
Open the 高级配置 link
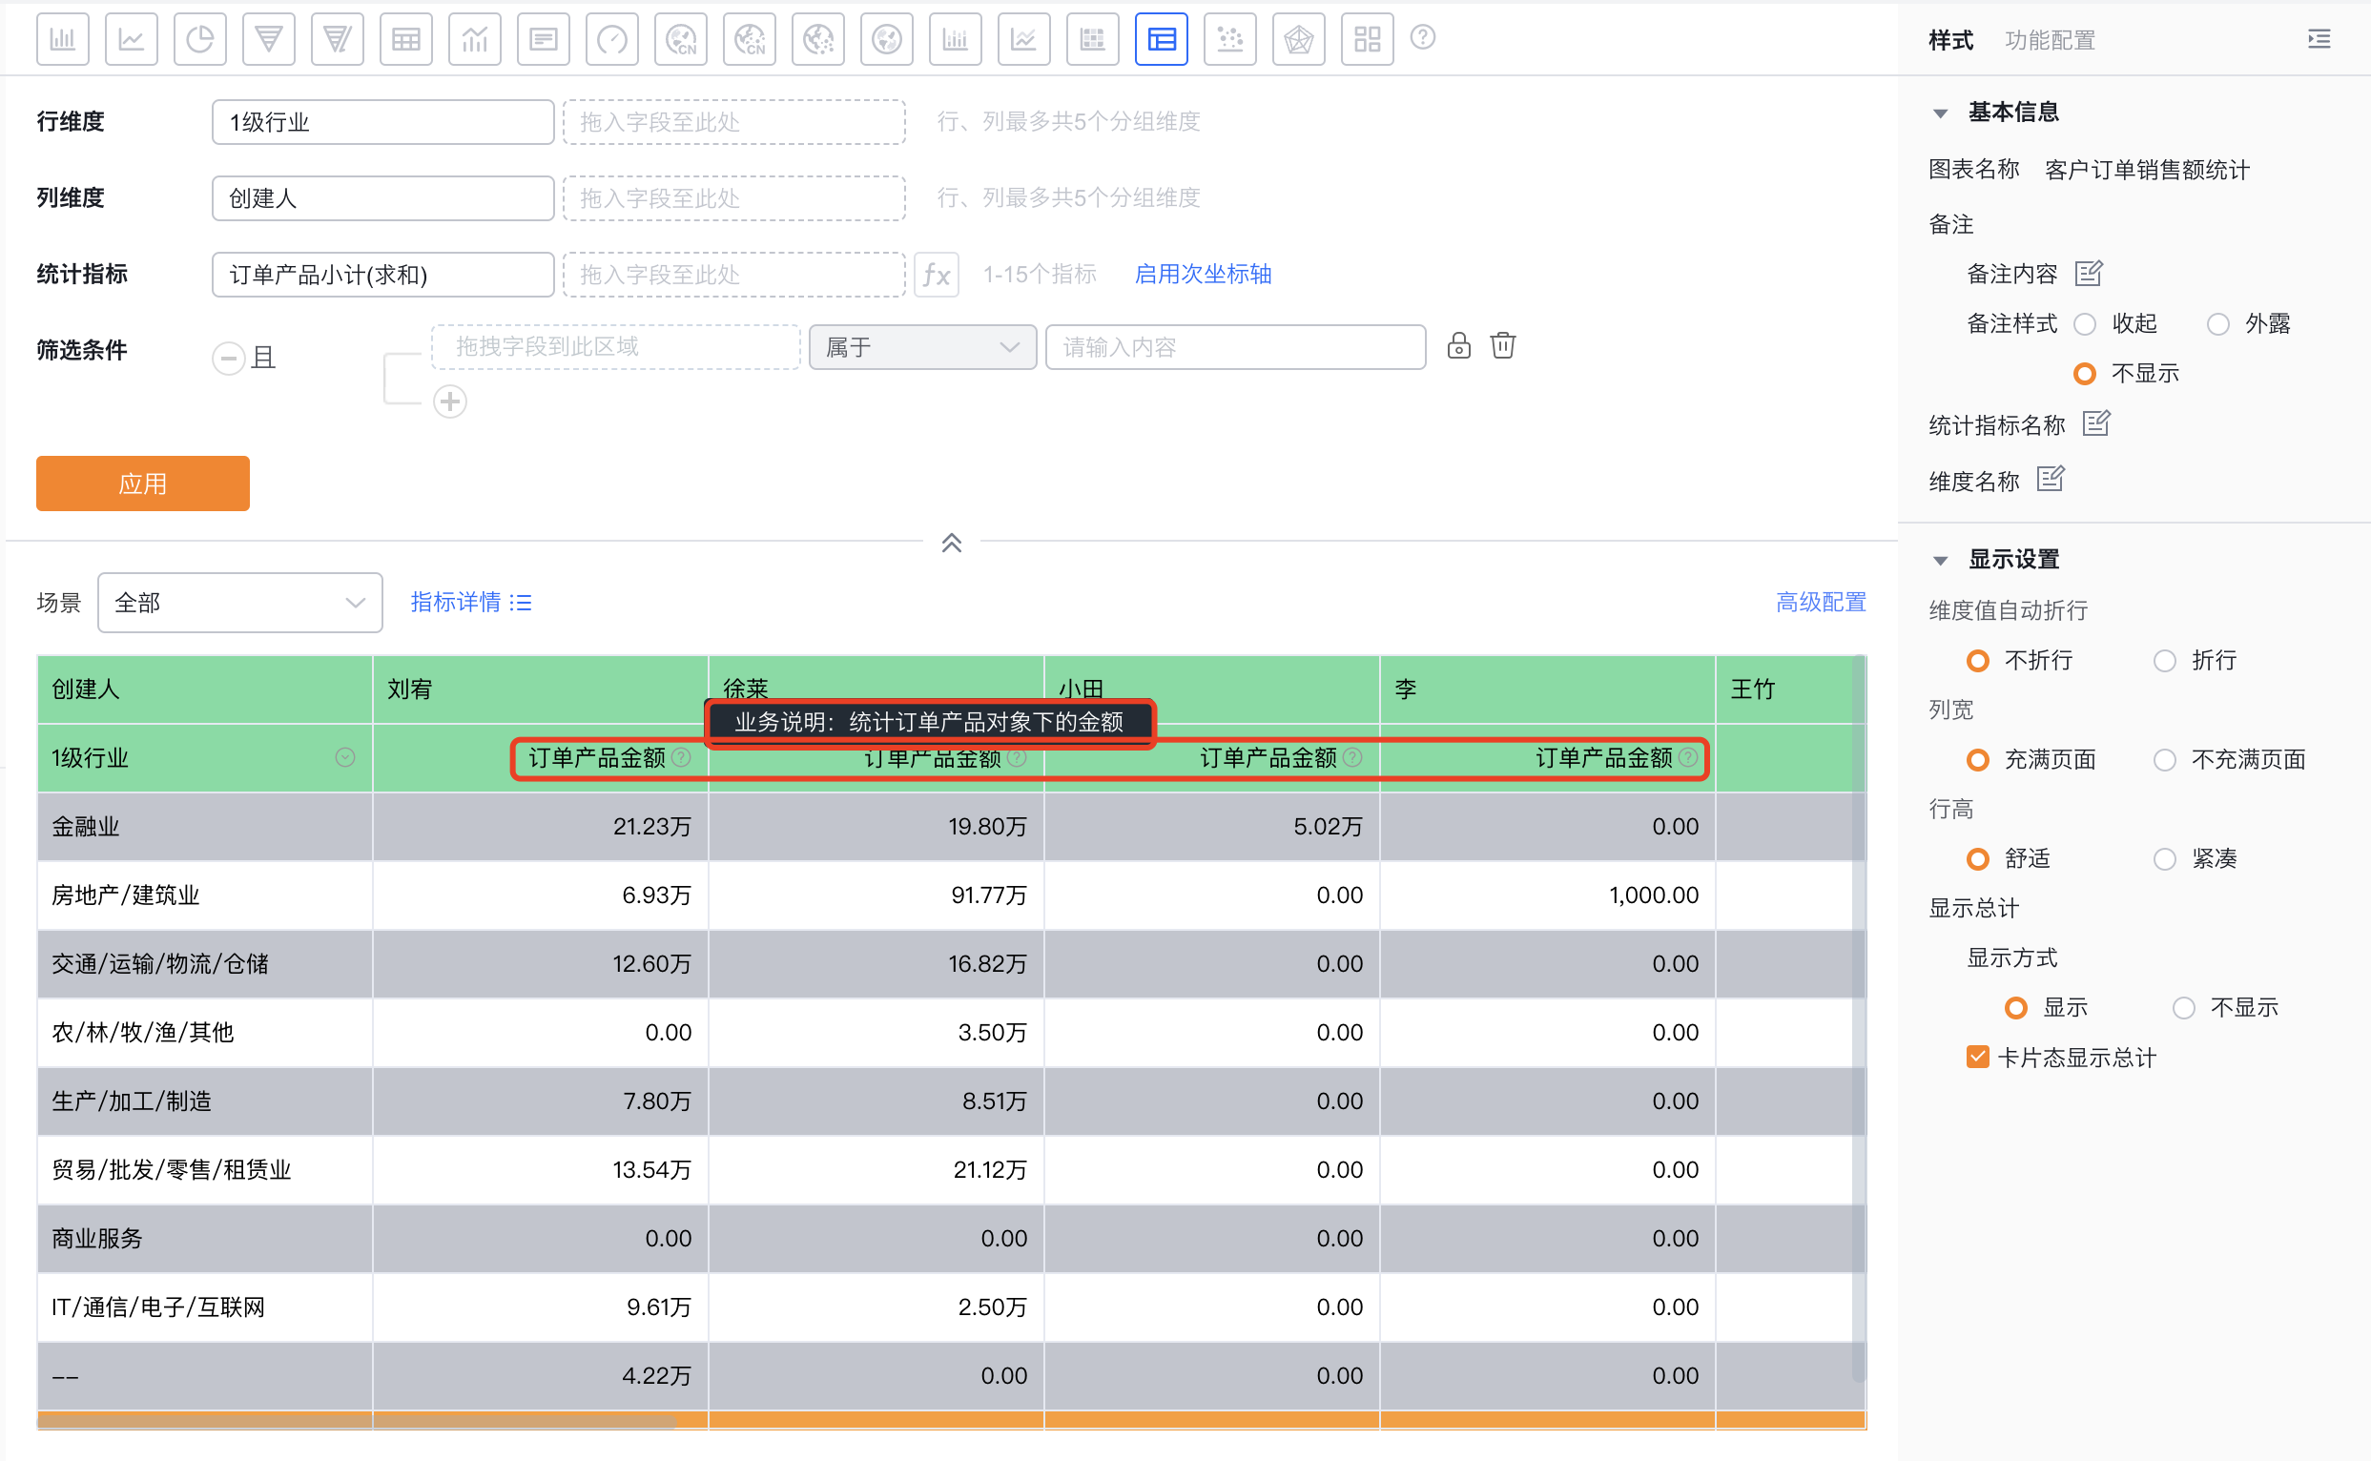coord(1821,603)
